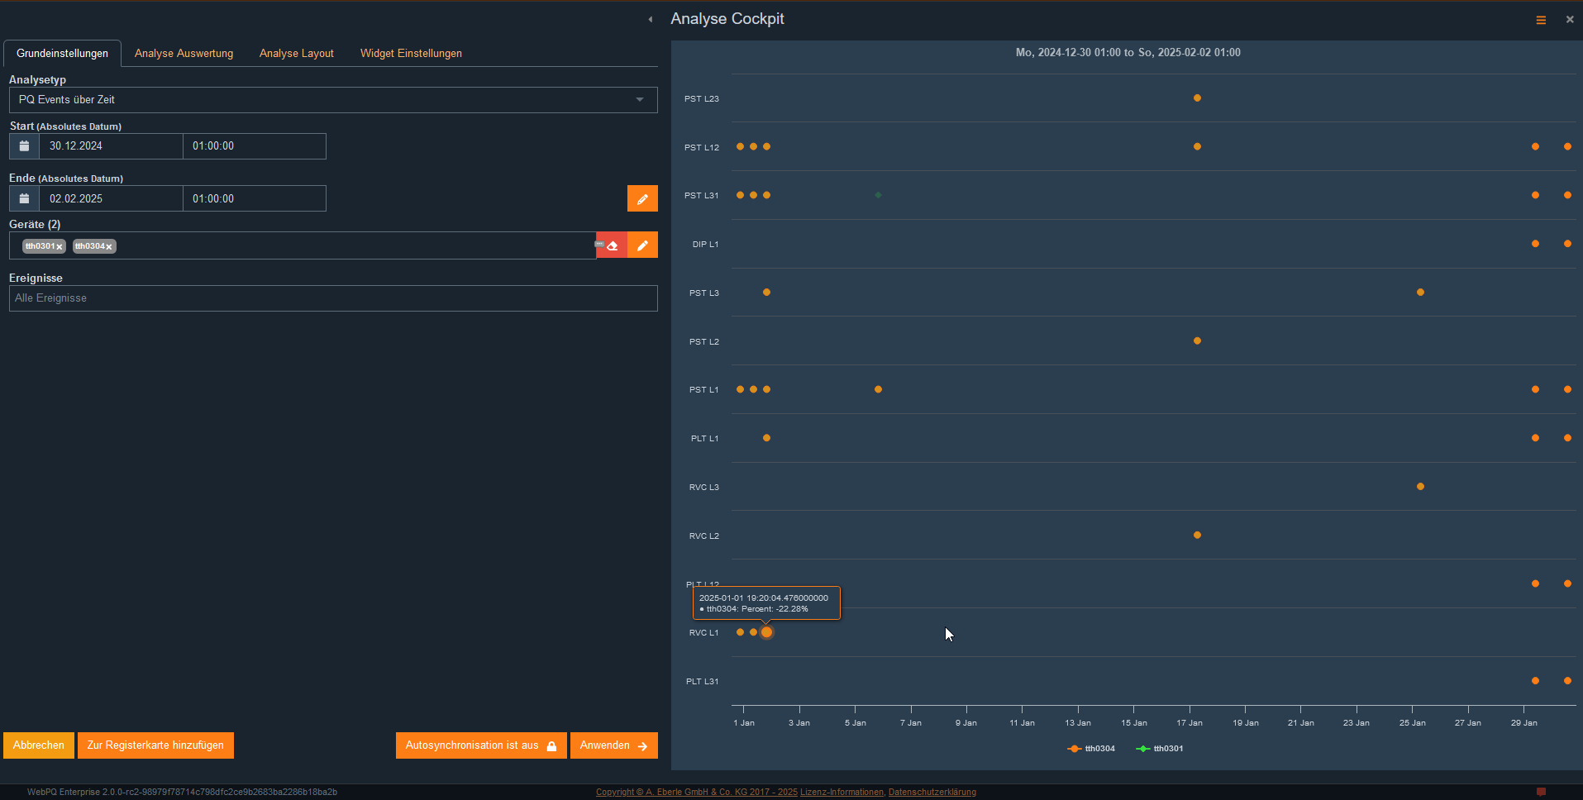The image size is (1583, 800).
Task: Clear devices with the red eraser icon
Action: pos(612,245)
